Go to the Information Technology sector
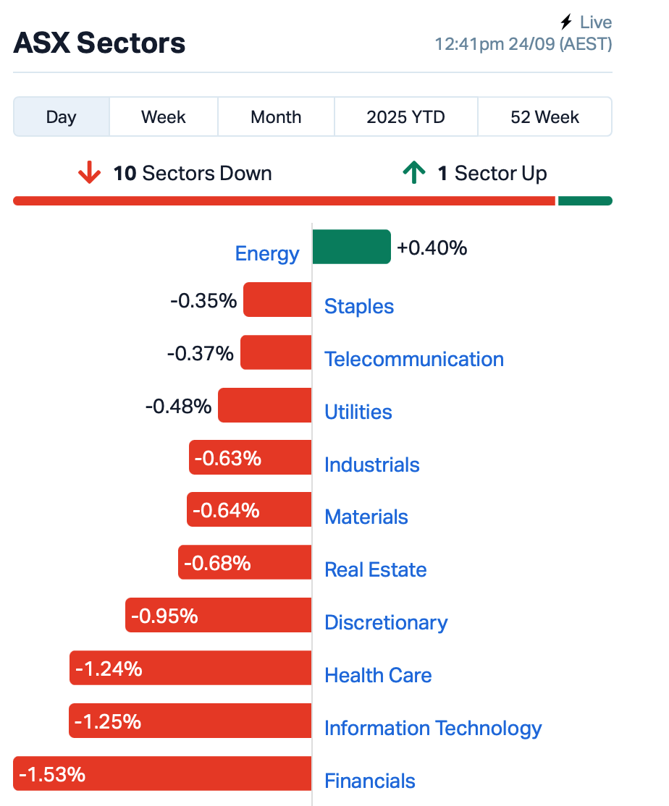The width and height of the screenshot is (669, 806). pyautogui.click(x=433, y=728)
